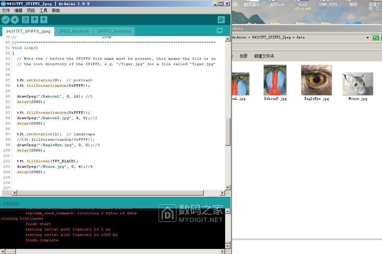Click the 9431TFT_SPIFFS_Jpeg breadcrumb in address bar
The width and height of the screenshot is (382, 254).
[x=271, y=37]
